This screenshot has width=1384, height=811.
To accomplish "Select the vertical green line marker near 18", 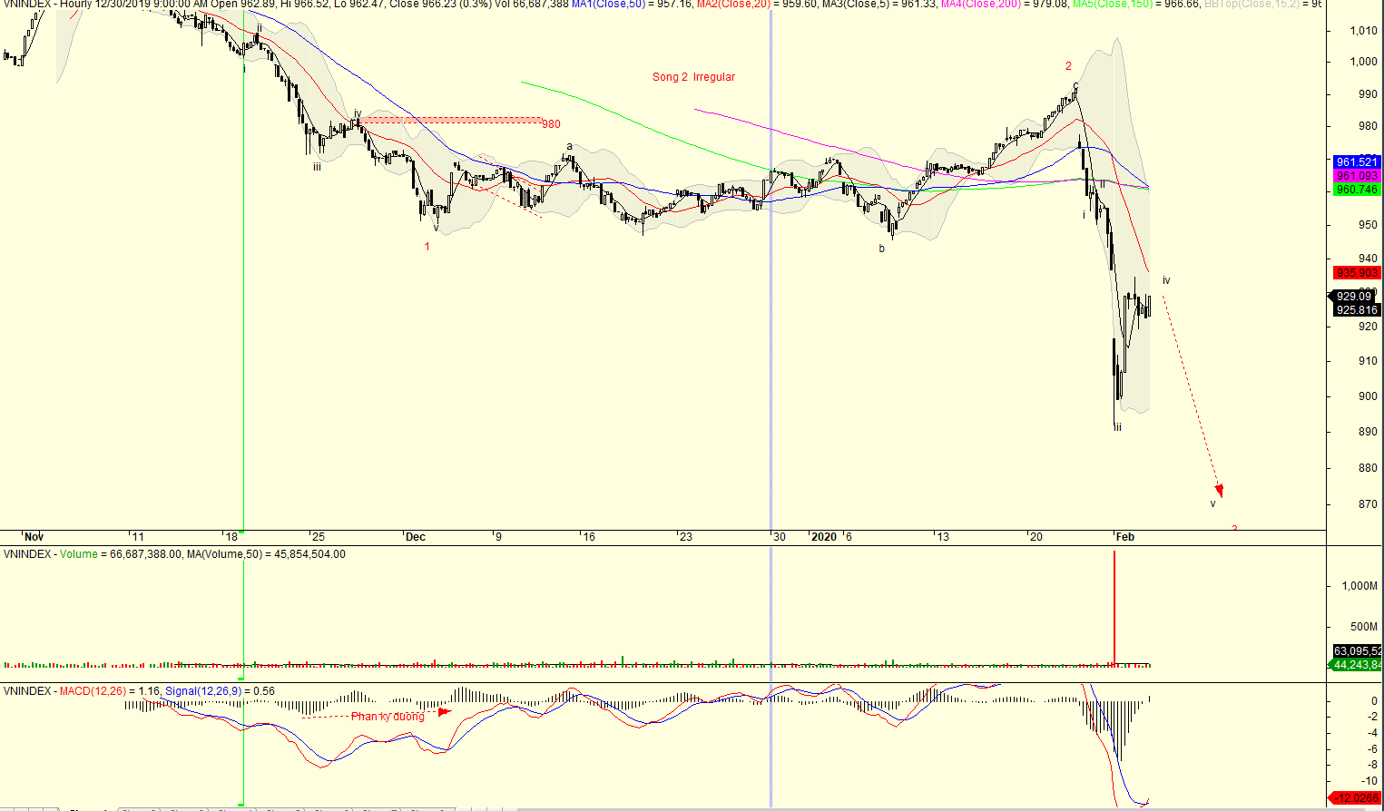I will click(x=243, y=363).
